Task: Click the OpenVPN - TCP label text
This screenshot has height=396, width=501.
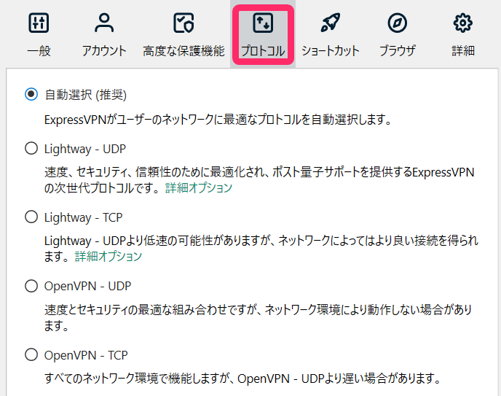Action: (x=86, y=355)
